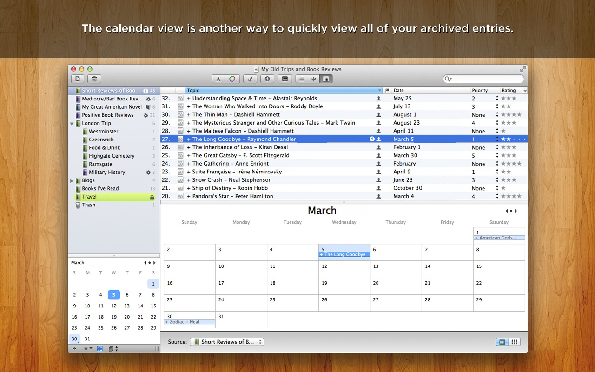Click lock icon on Travel journal
Screen dimensions: 595x372
[152, 197]
